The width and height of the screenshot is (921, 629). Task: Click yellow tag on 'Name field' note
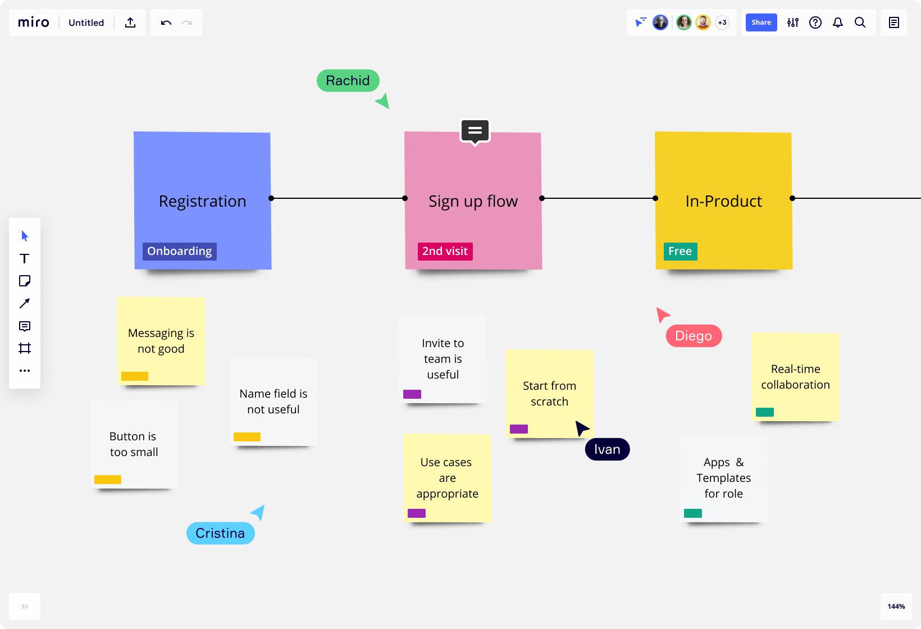click(247, 437)
